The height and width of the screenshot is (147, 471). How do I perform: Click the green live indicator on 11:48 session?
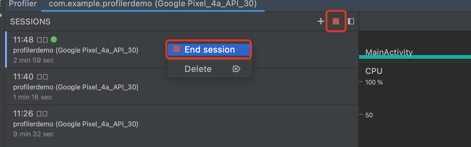click(x=54, y=39)
